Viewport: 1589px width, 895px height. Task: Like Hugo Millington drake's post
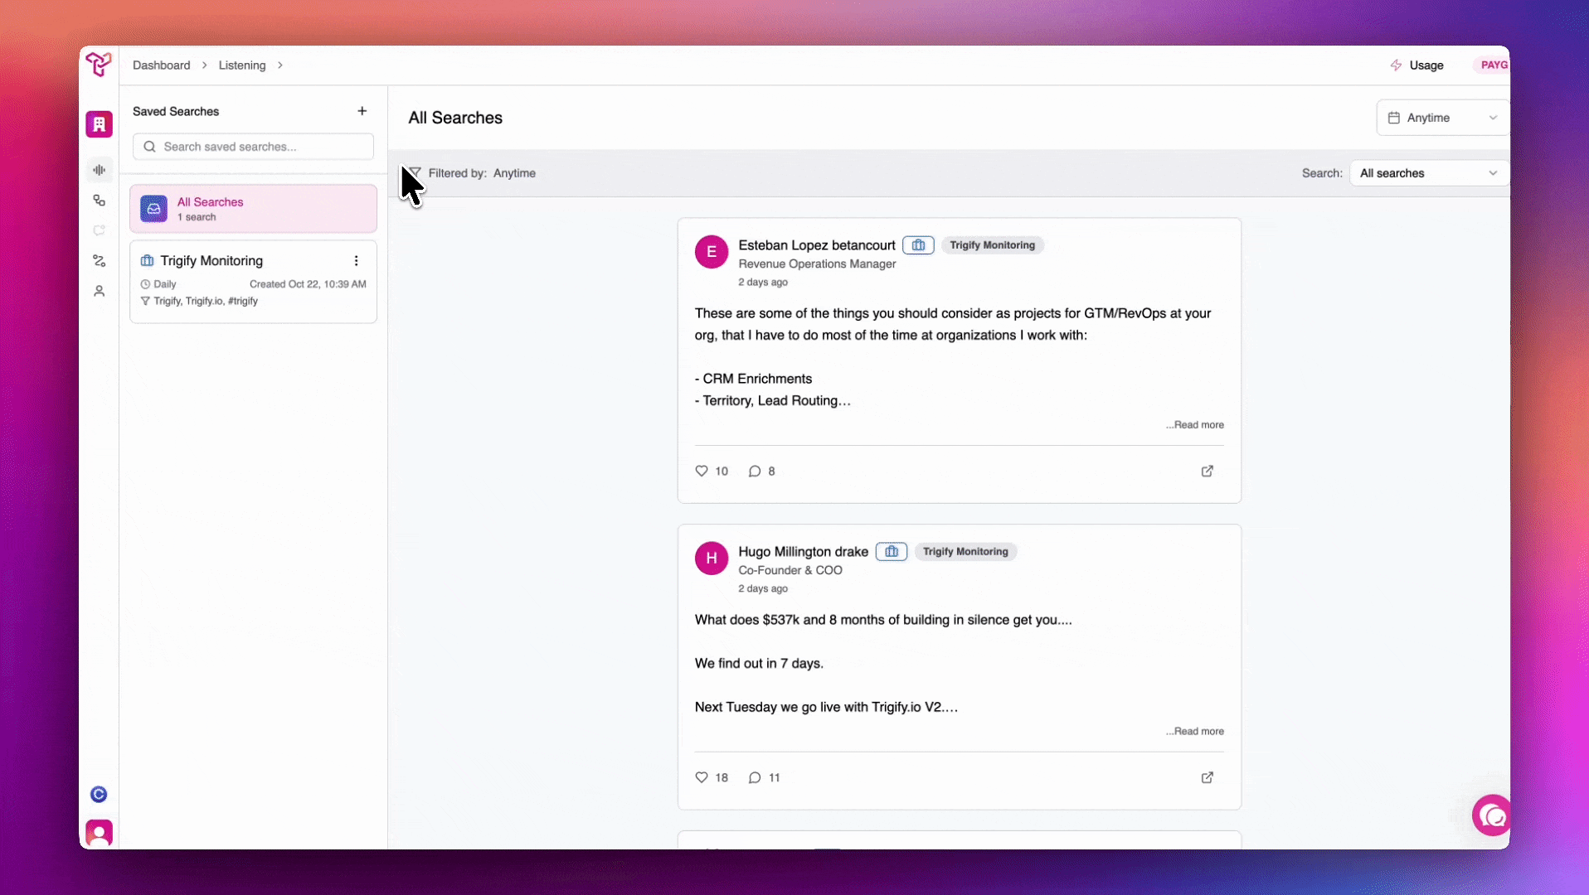[702, 778]
